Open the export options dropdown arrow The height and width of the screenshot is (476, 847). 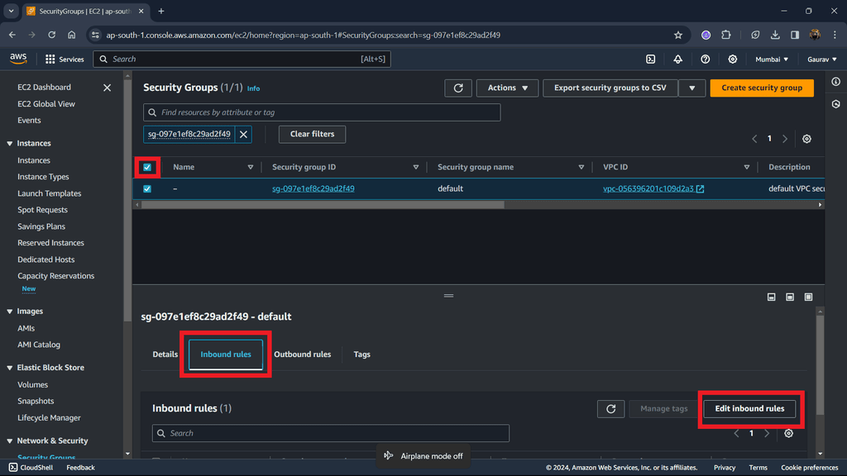point(692,88)
